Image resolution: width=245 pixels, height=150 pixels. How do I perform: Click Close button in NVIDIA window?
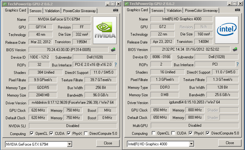coord(108,143)
